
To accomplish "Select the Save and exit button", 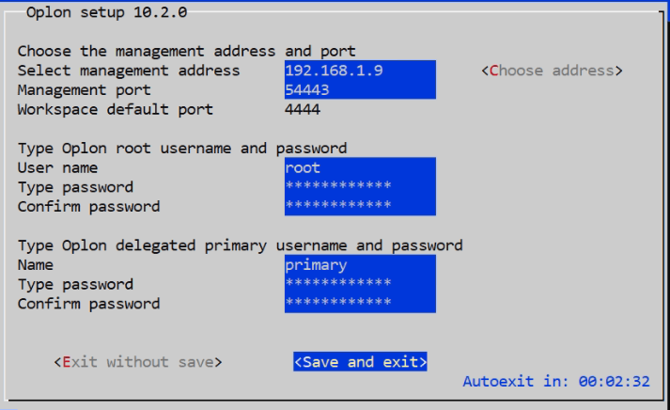I will coord(360,362).
